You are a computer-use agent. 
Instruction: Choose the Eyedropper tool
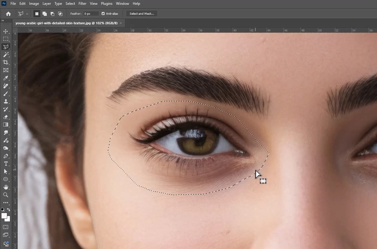pos(5,78)
